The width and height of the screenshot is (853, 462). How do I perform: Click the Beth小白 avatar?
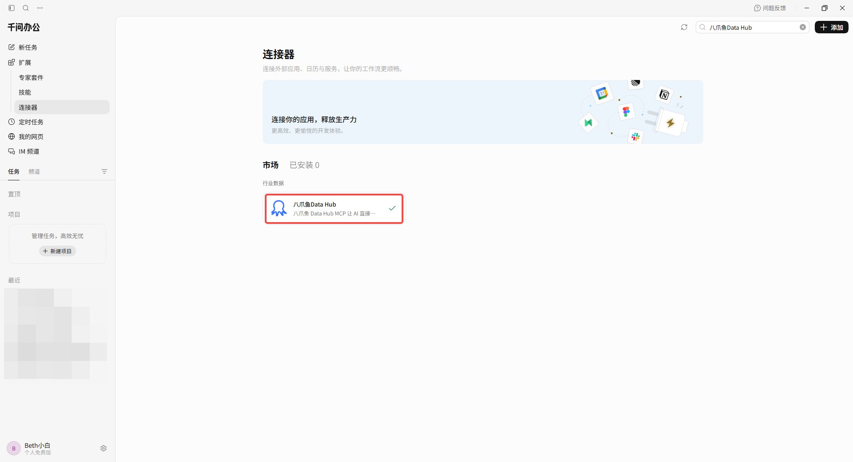pos(14,448)
